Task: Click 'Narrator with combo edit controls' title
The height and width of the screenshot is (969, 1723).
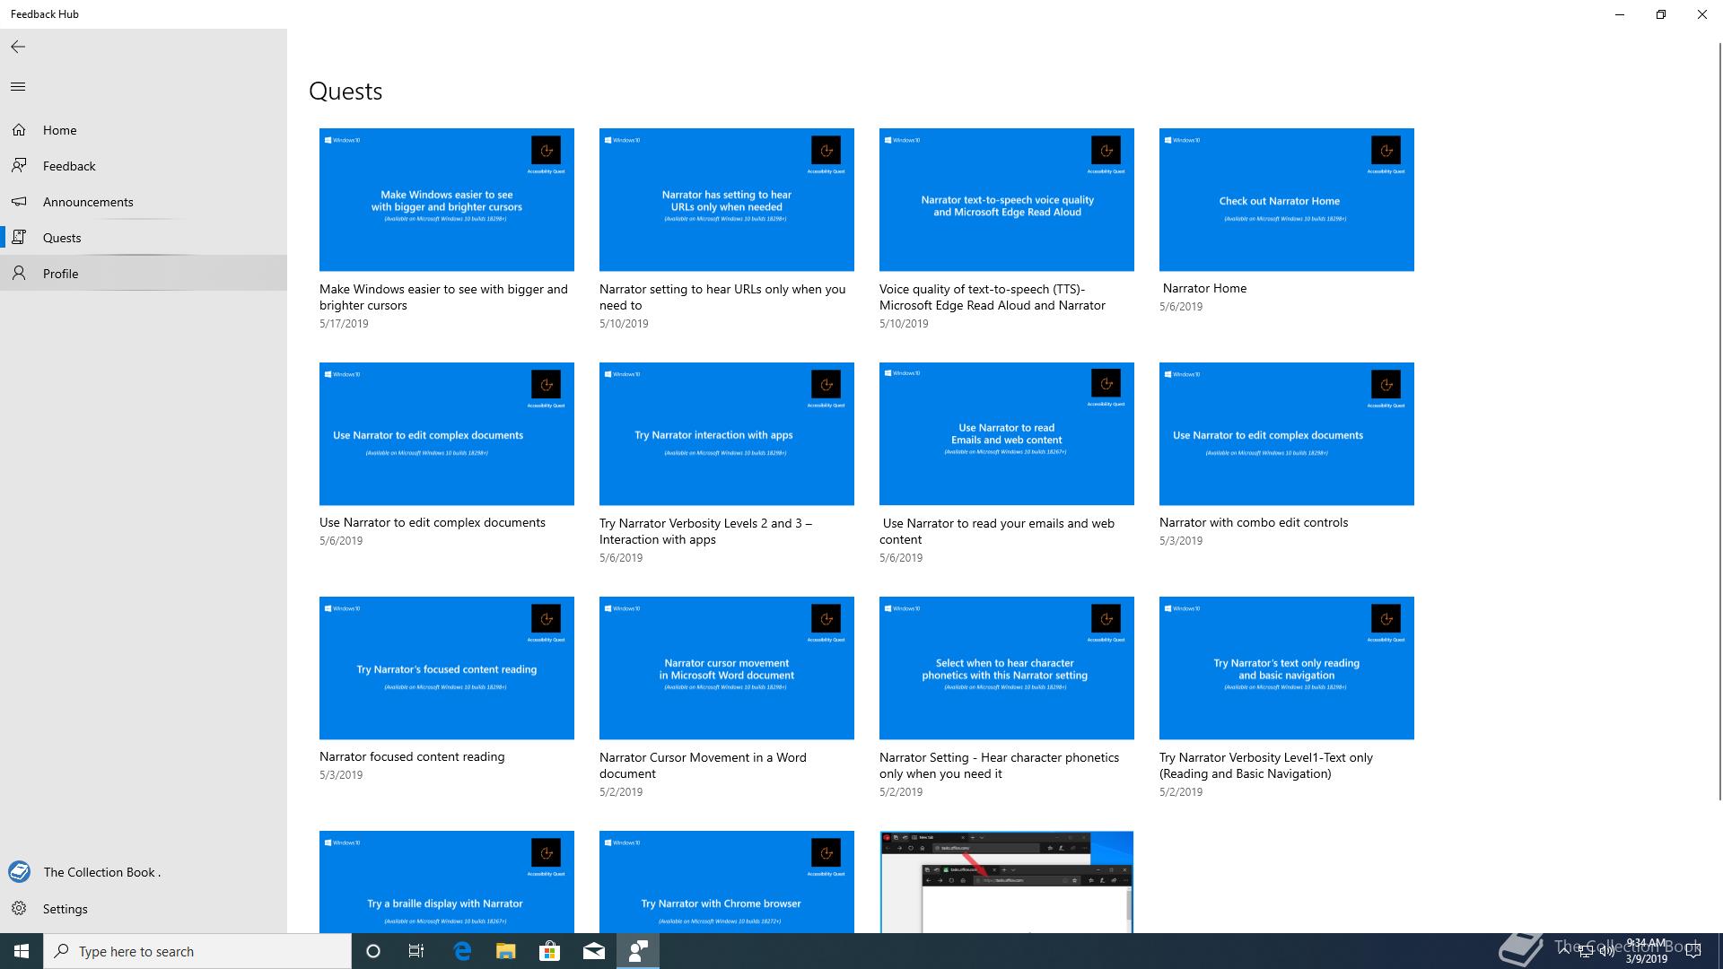Action: click(1254, 522)
